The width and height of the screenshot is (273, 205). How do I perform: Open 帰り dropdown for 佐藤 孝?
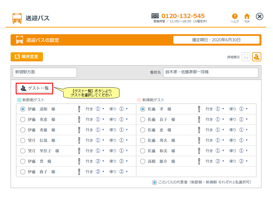(243, 109)
